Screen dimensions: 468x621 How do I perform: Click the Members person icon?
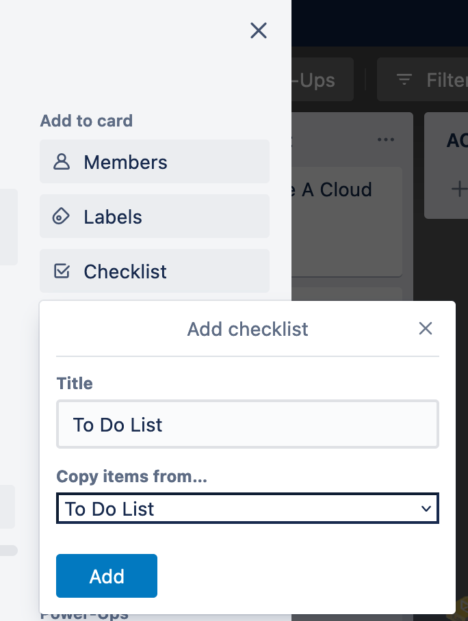pos(62,162)
